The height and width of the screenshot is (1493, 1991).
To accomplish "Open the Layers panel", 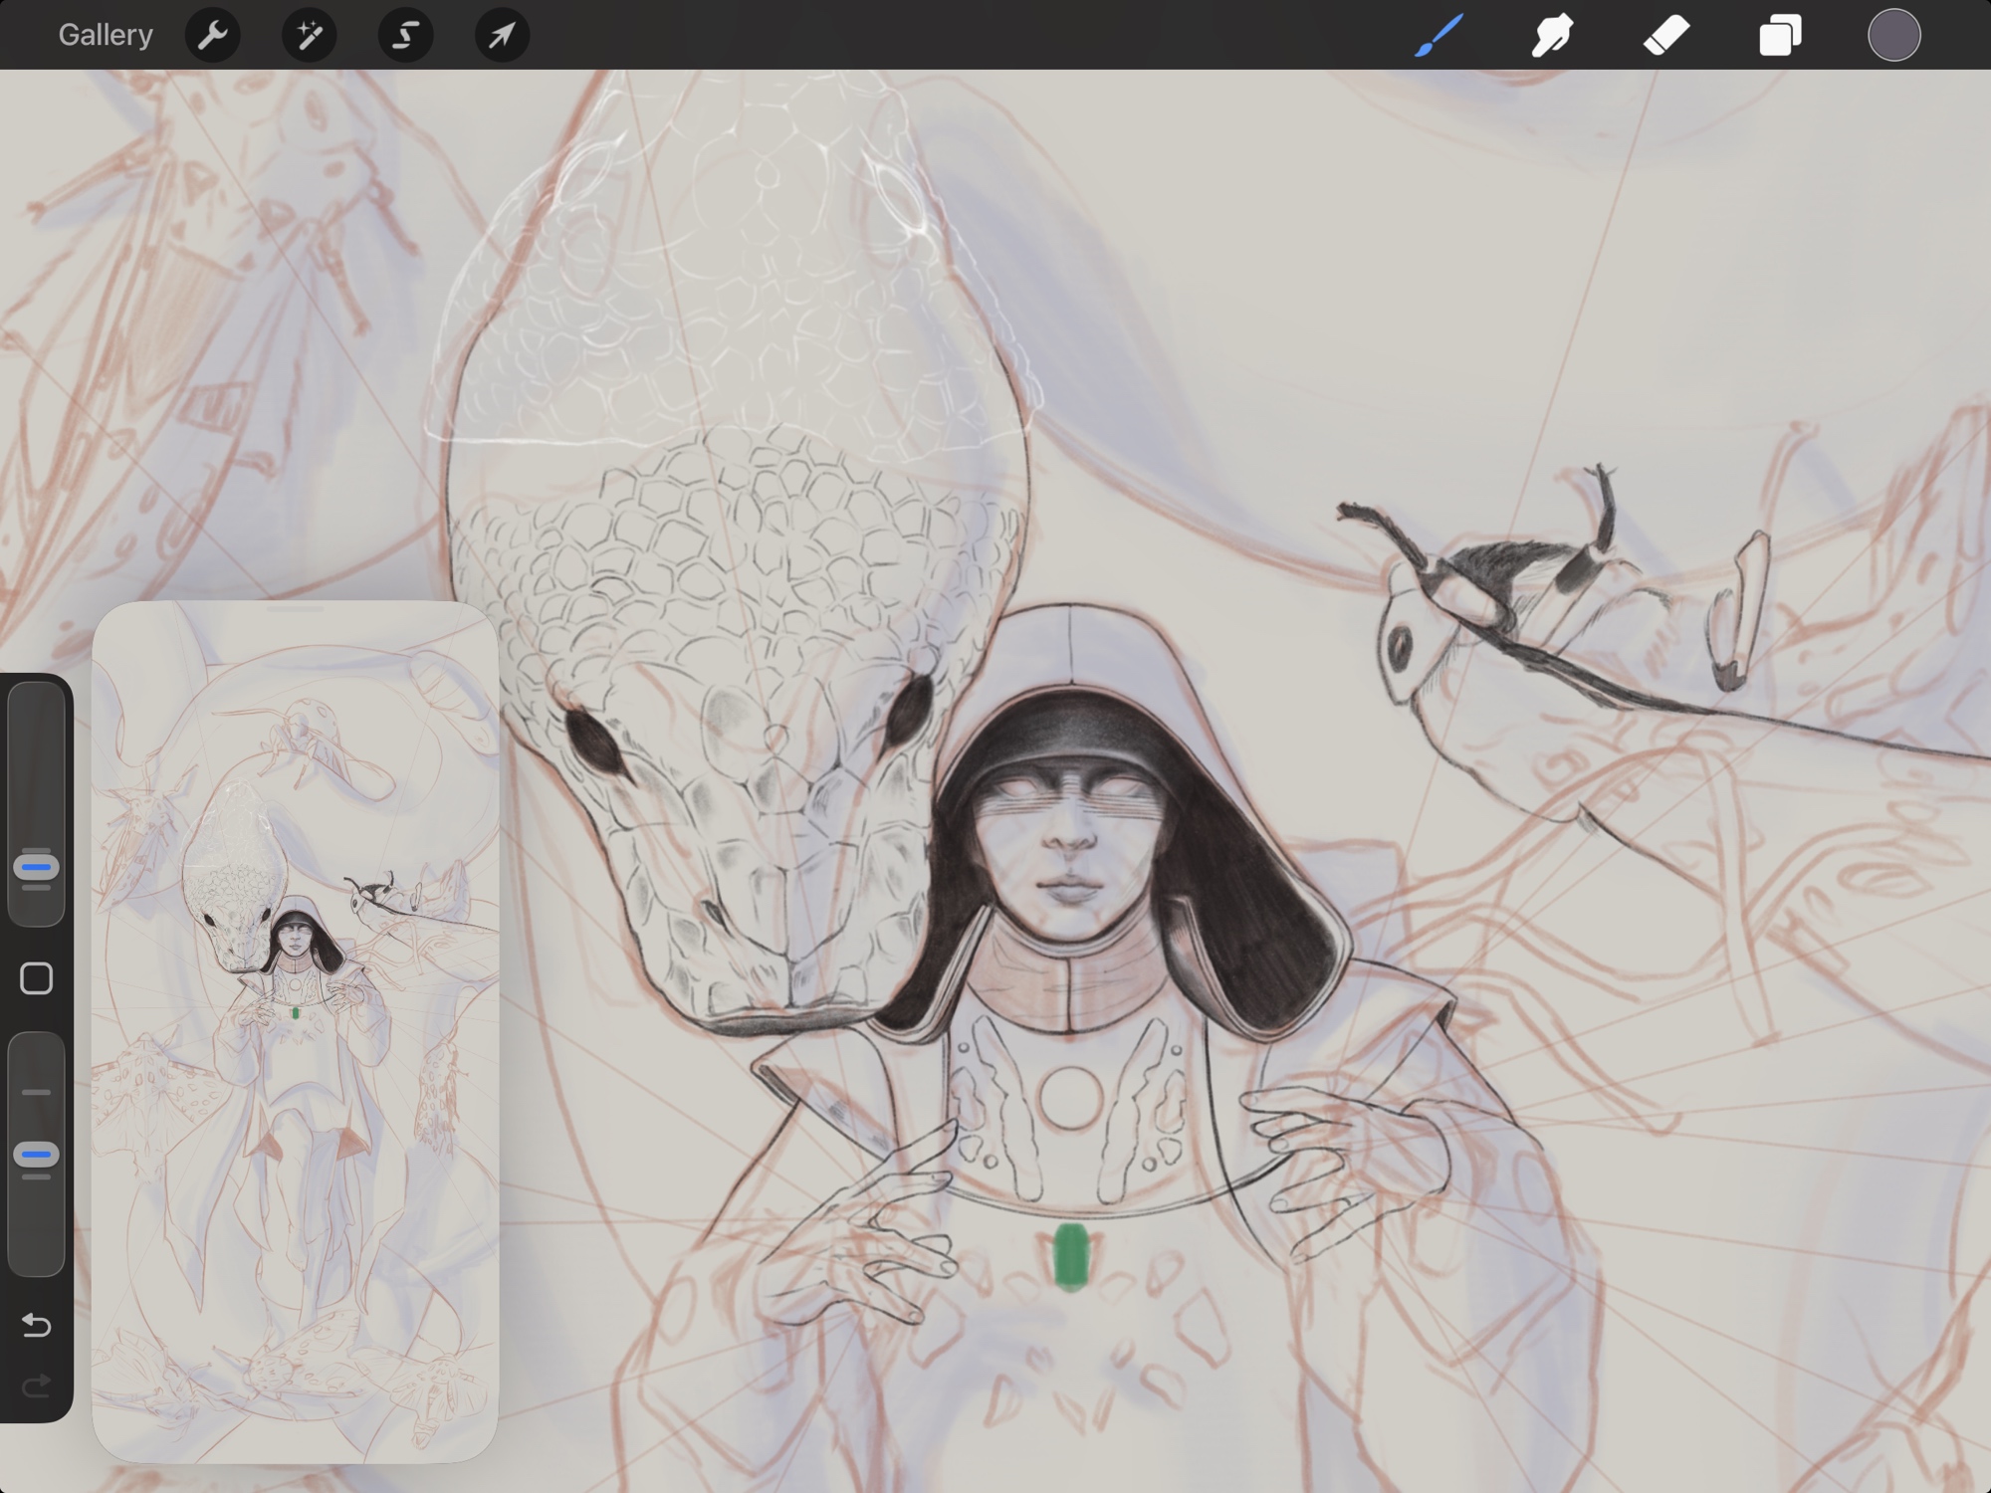I will [1780, 36].
